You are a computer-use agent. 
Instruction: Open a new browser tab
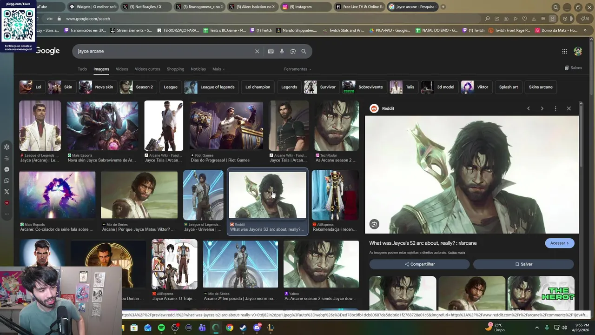tap(443, 7)
